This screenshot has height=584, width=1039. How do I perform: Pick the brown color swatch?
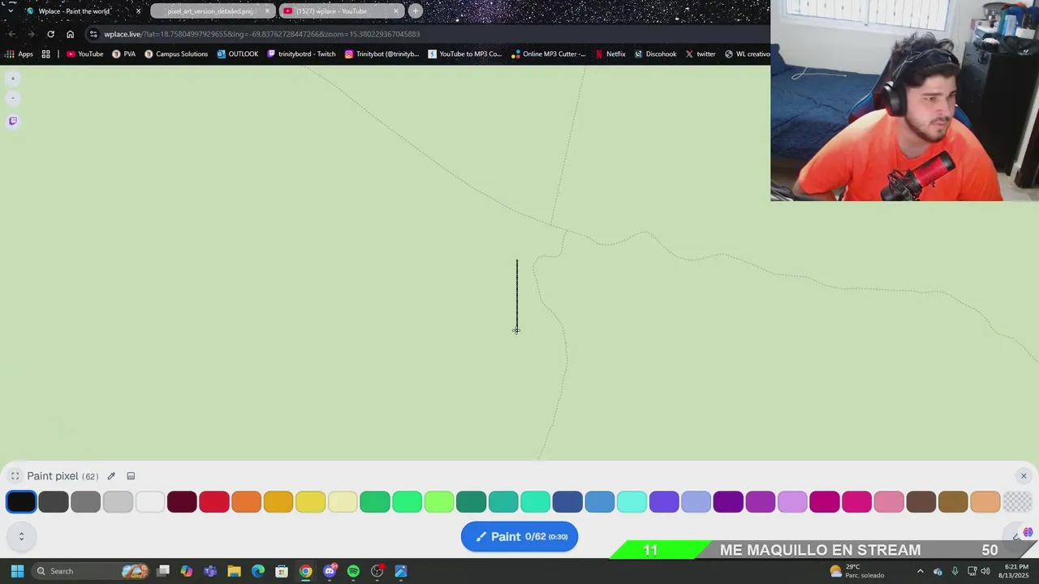pyautogui.click(x=920, y=502)
